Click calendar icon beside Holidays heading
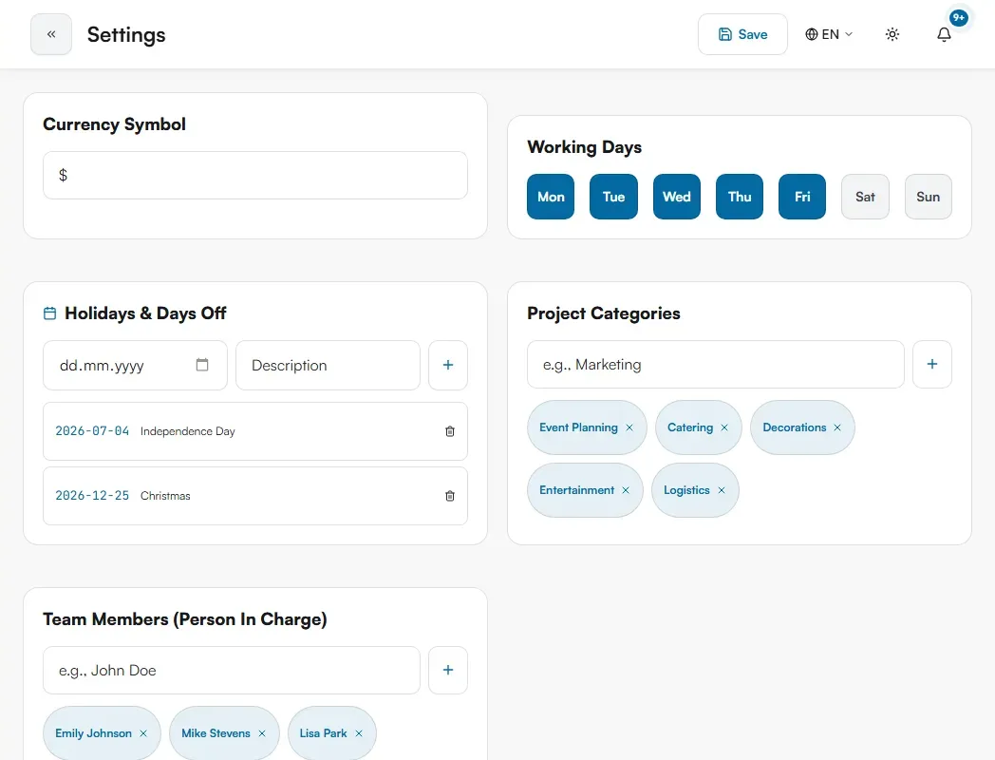 click(49, 313)
